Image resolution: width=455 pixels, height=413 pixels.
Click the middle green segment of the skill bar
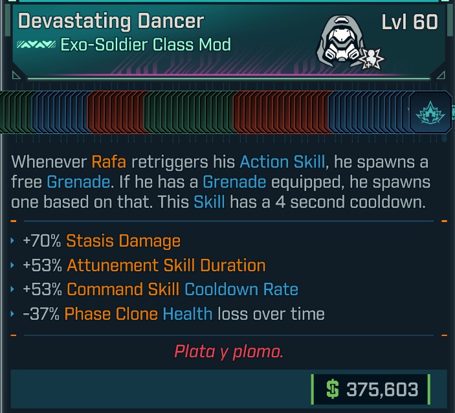tap(189, 112)
